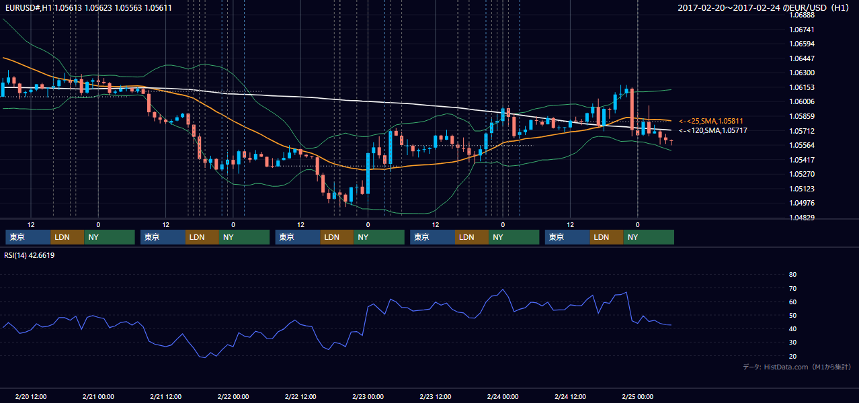Select the 1.04829 price axis value
This screenshot has height=403, width=859.
point(802,218)
